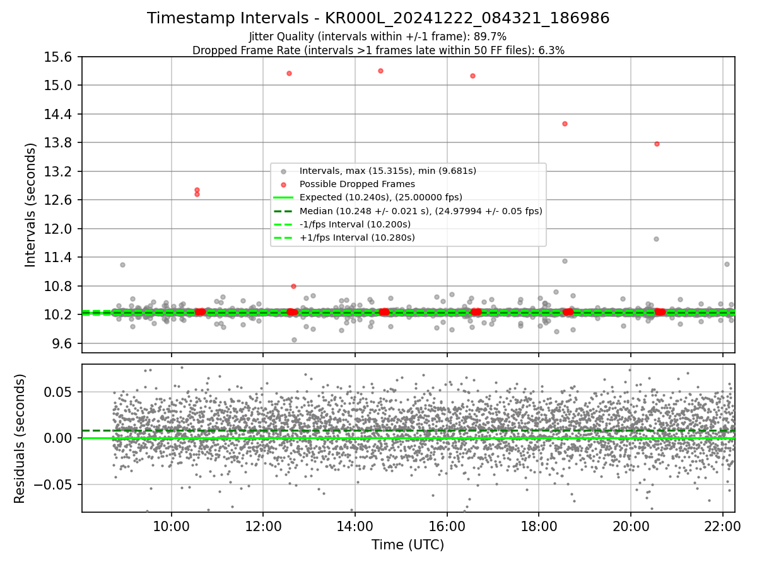This screenshot has width=757, height=567.
Task: Click the x-axis tick label '18:00'
Action: pyautogui.click(x=539, y=526)
